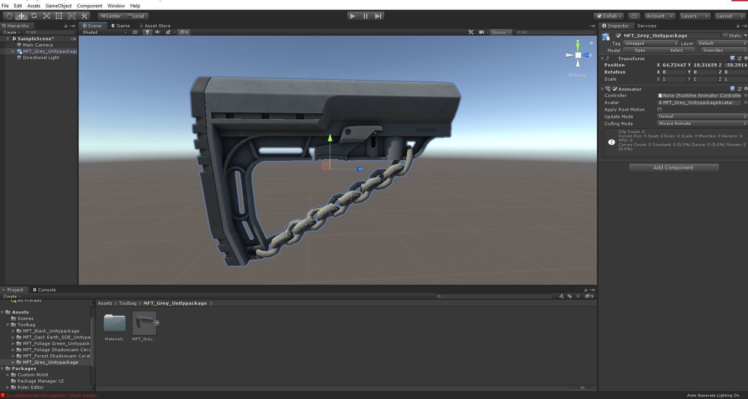
Task: Click the Add Component button
Action: tap(674, 168)
